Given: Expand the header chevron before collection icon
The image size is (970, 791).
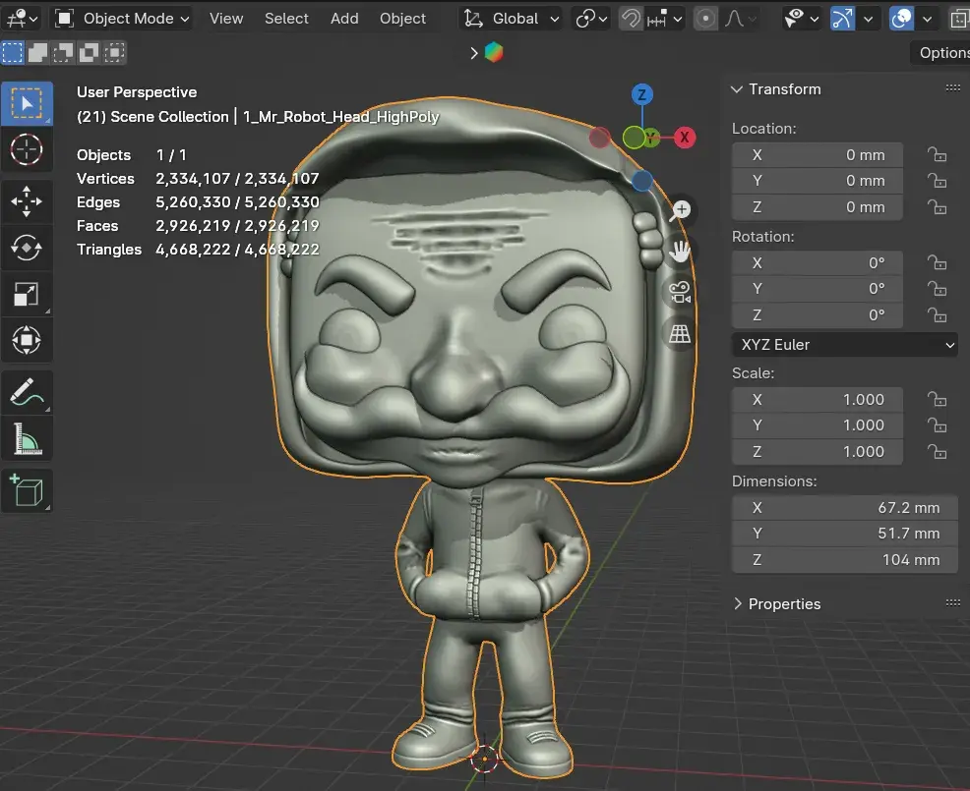Looking at the screenshot, I should [474, 53].
